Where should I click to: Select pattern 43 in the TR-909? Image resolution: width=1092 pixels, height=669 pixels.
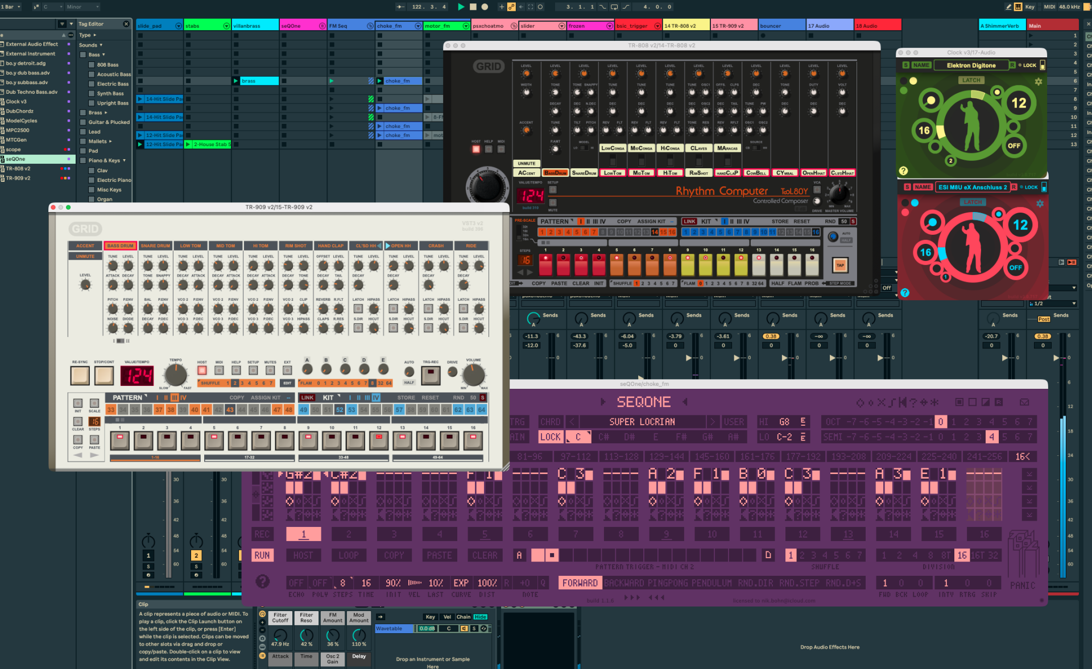230,410
